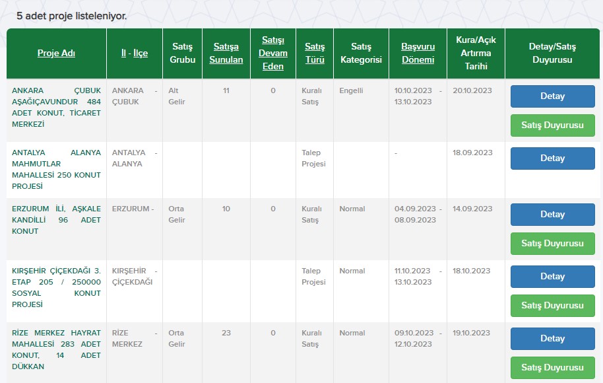Open Kırşehir Çiçekdağı 3. Etap project link
Screen dimensions: 603x383
click(x=56, y=287)
